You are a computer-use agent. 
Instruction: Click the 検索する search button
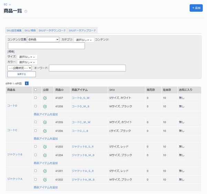[22, 74]
